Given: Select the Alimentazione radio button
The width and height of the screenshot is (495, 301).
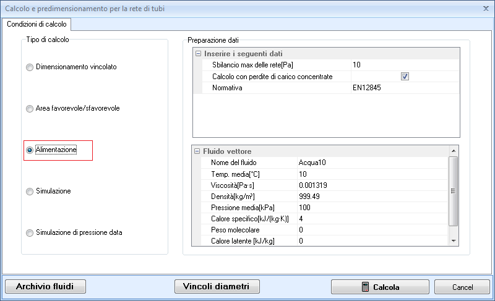Looking at the screenshot, I should 30,150.
